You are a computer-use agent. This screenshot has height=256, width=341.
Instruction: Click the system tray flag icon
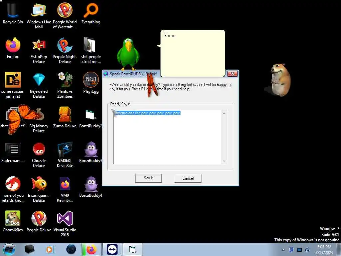pyautogui.click(x=291, y=250)
